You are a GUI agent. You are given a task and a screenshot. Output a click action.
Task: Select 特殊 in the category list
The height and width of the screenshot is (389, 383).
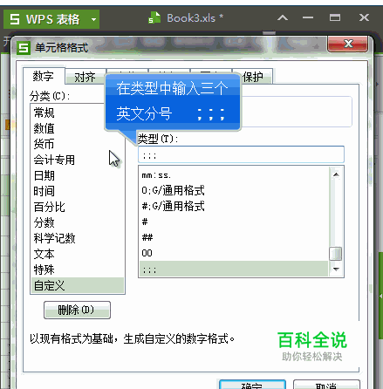[78, 270]
